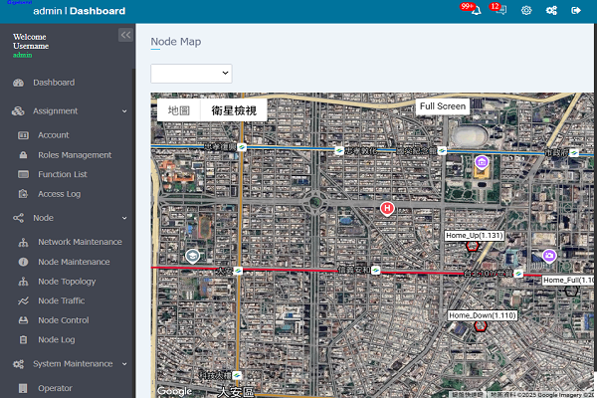The height and width of the screenshot is (398, 597).
Task: Click the Node Control icon
Action: click(23, 320)
